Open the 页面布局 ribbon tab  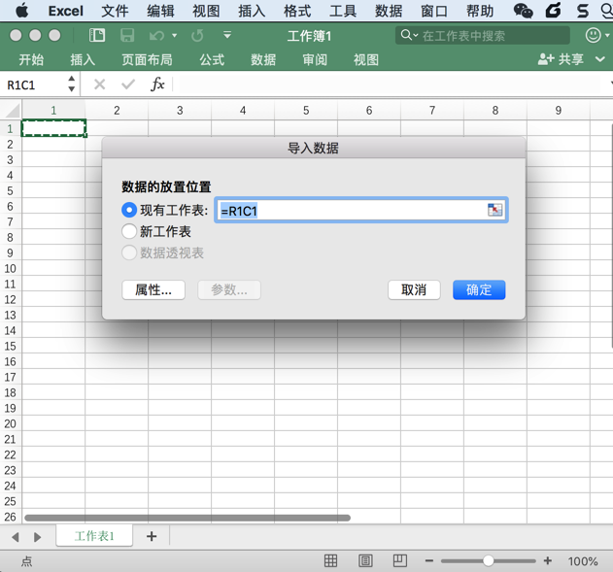click(x=147, y=60)
